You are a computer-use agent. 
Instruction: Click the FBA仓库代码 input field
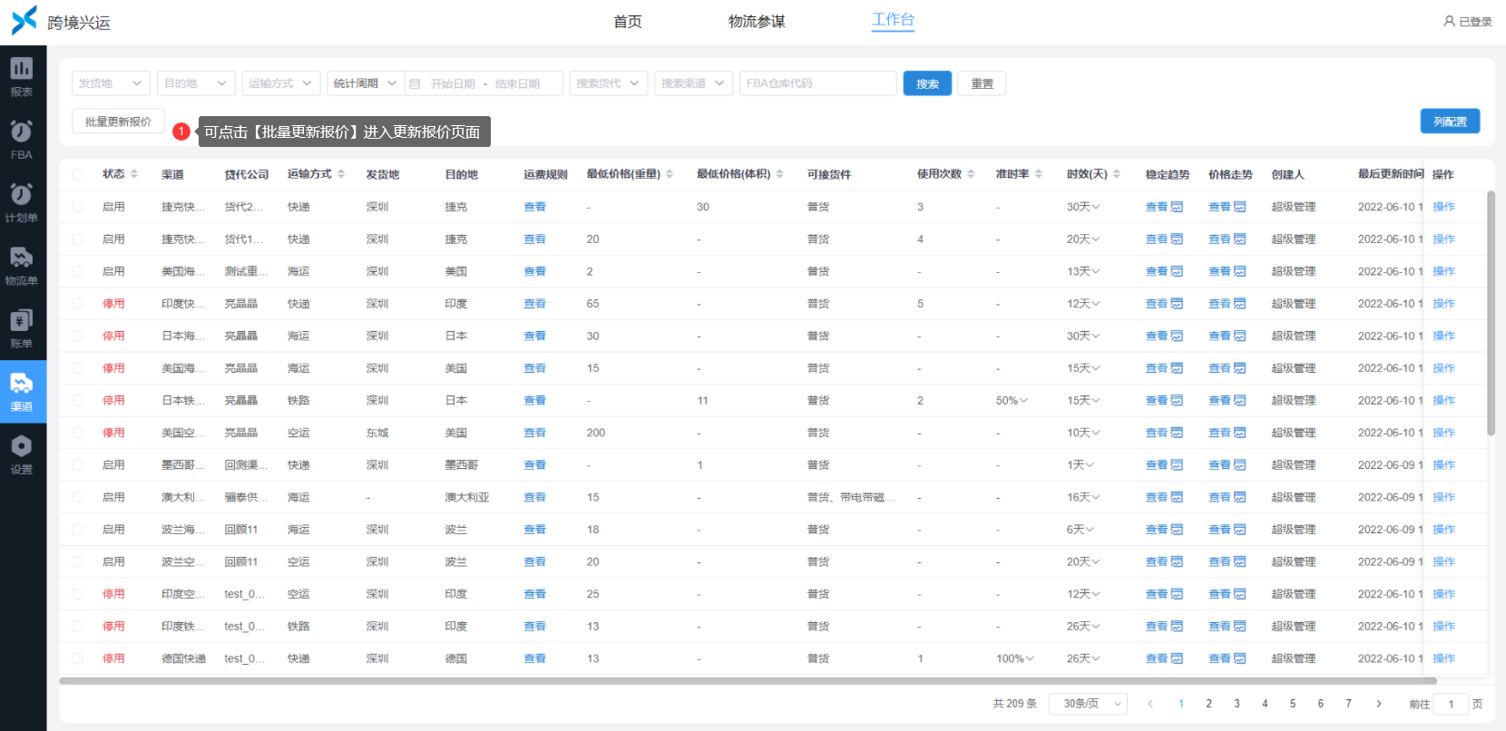click(817, 83)
